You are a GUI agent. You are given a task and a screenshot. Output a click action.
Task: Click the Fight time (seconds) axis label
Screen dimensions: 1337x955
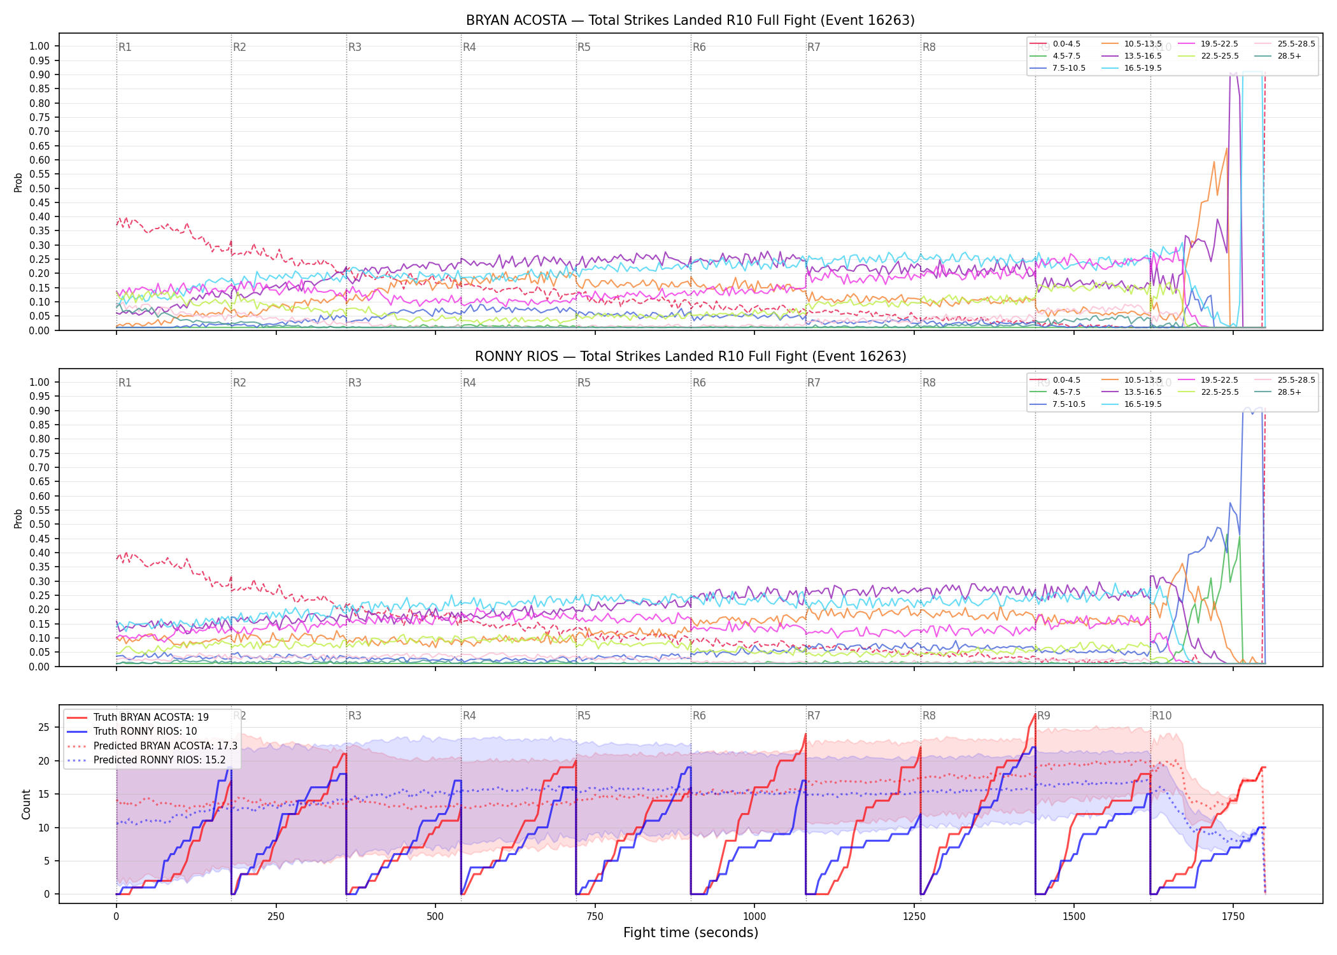pyautogui.click(x=691, y=933)
